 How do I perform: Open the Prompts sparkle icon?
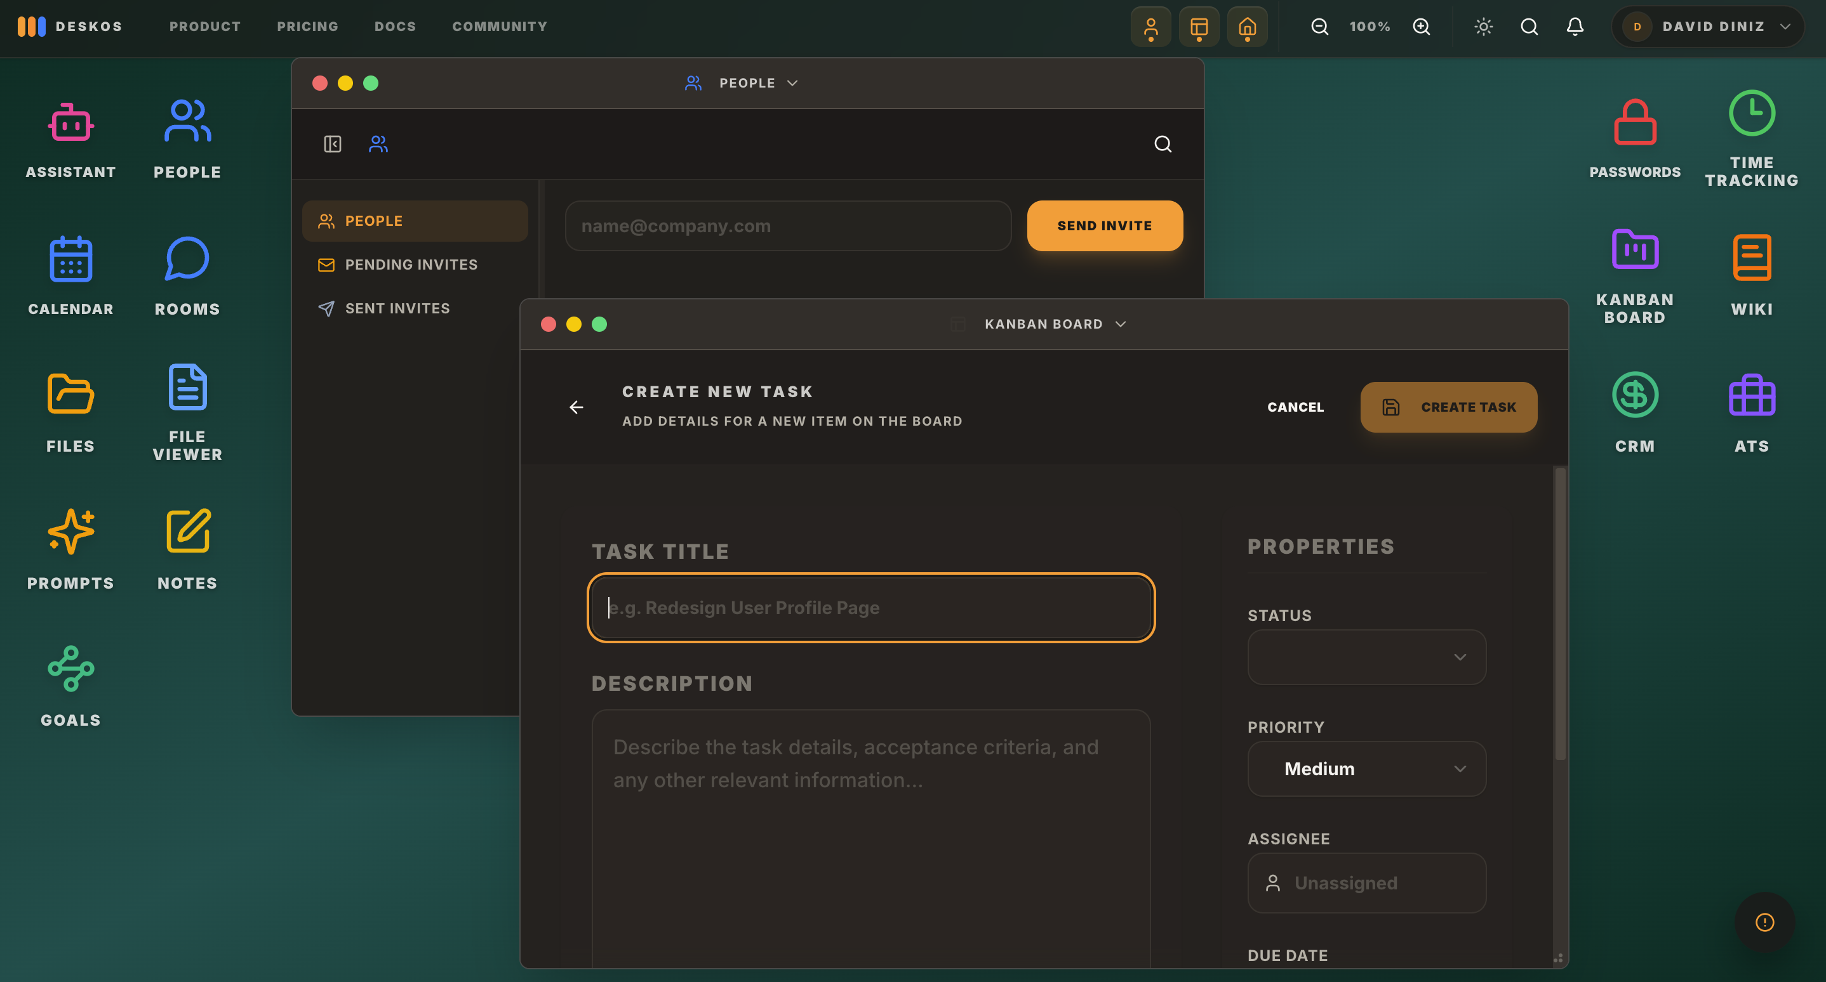point(70,532)
